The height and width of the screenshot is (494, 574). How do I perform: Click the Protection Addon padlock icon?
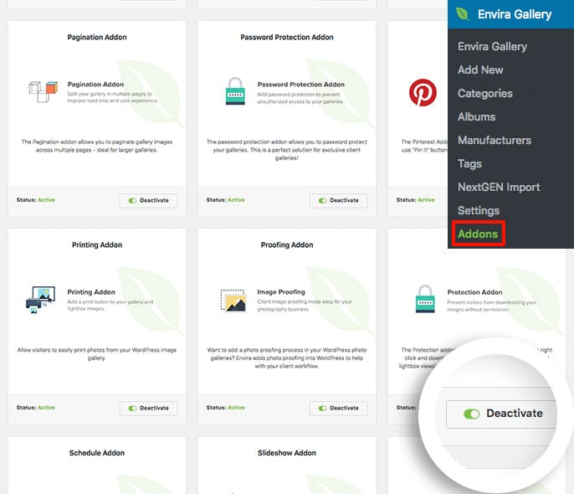(x=425, y=299)
